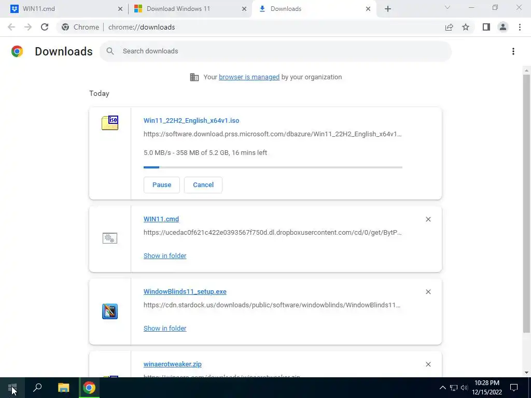Click the ISO file icon
Image resolution: width=531 pixels, height=398 pixels.
[x=110, y=122]
